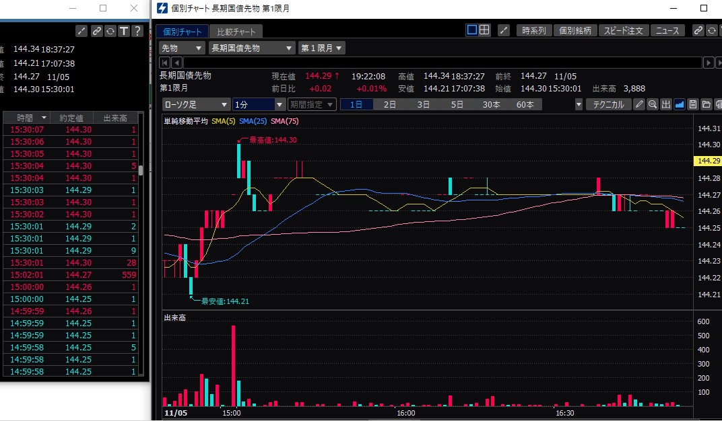Open the テクニカル indicators button

(x=608, y=104)
